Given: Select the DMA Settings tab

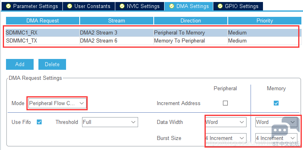Looking at the screenshot, I should (x=189, y=6).
